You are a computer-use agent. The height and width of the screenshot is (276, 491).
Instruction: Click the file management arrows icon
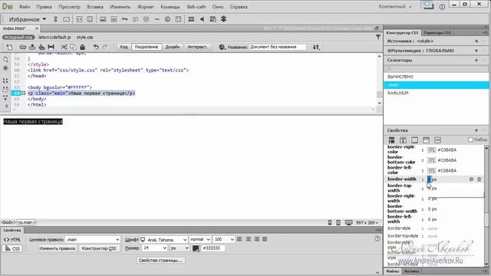316,47
